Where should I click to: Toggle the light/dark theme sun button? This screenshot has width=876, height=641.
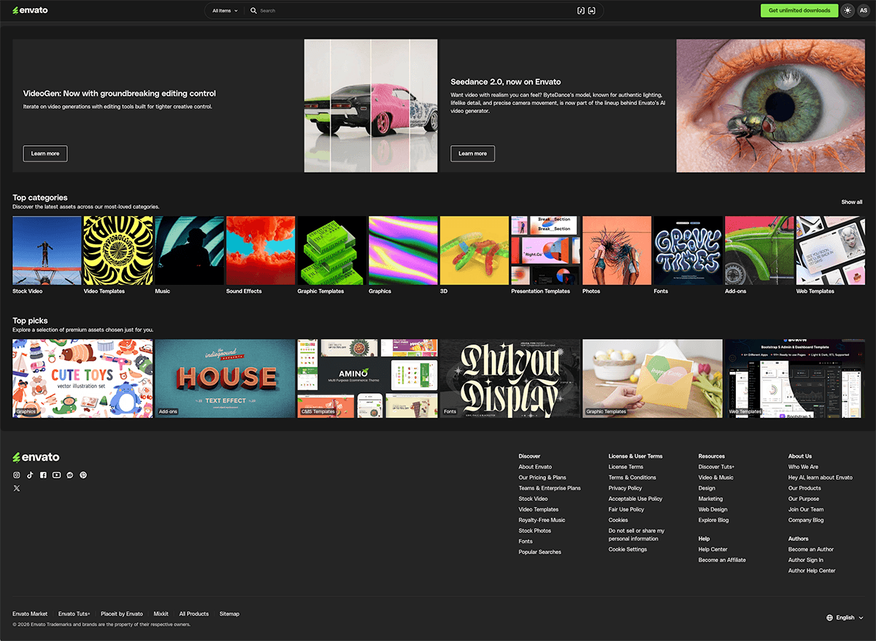[x=847, y=10]
